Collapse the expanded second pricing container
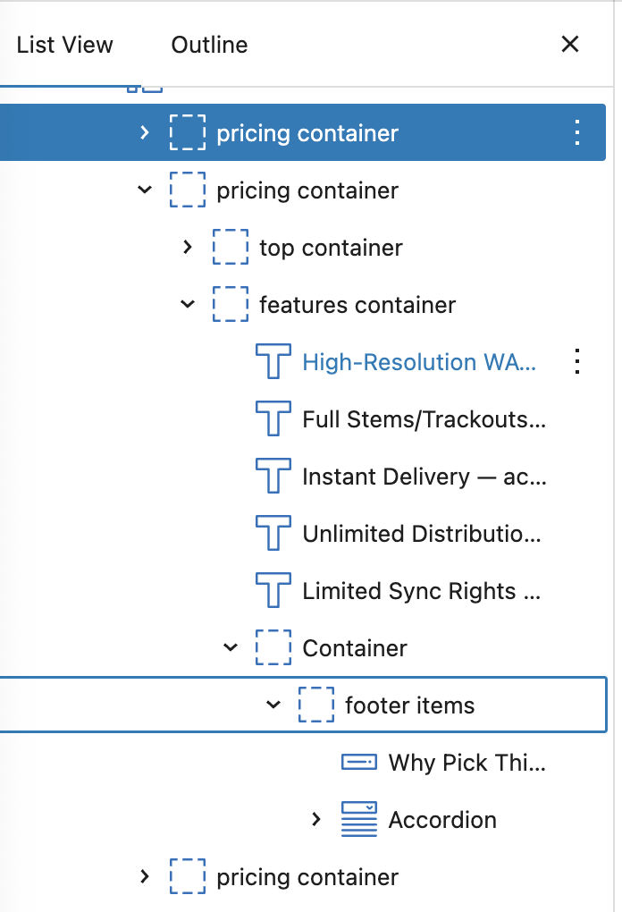 (145, 190)
